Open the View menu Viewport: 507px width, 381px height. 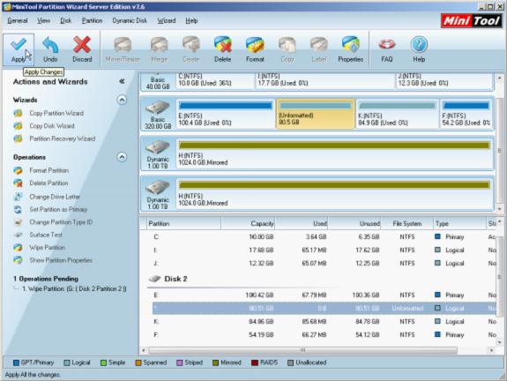43,20
